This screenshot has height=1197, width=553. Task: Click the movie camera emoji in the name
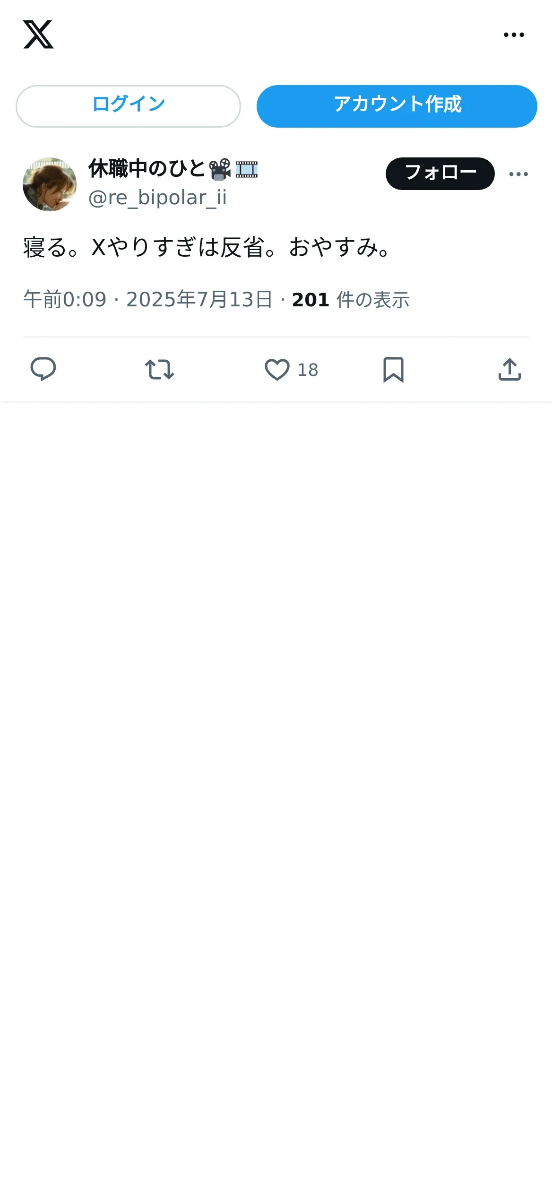(220, 169)
